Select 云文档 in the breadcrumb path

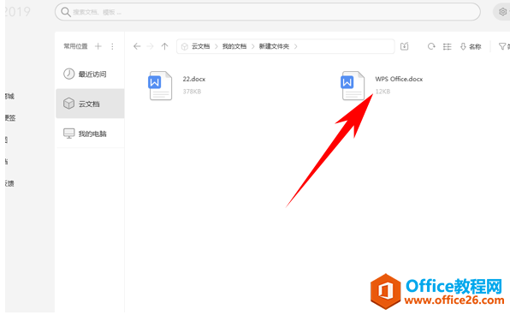click(200, 46)
